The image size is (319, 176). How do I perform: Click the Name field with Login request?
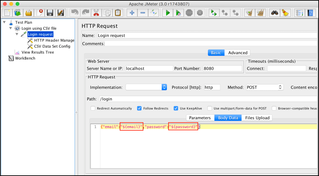pos(207,35)
